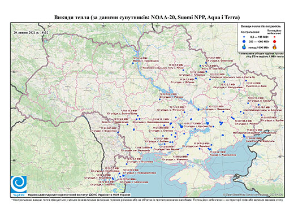
Task: Click the small red dot in legend
Action: click(274, 37)
